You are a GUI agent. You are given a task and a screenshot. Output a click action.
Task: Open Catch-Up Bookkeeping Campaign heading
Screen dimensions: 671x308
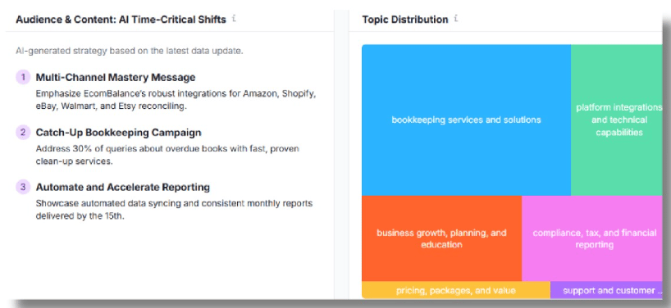point(119,133)
